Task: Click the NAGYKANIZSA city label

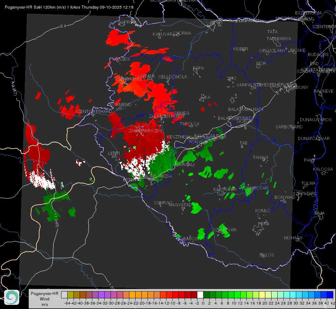Action: pos(157,176)
